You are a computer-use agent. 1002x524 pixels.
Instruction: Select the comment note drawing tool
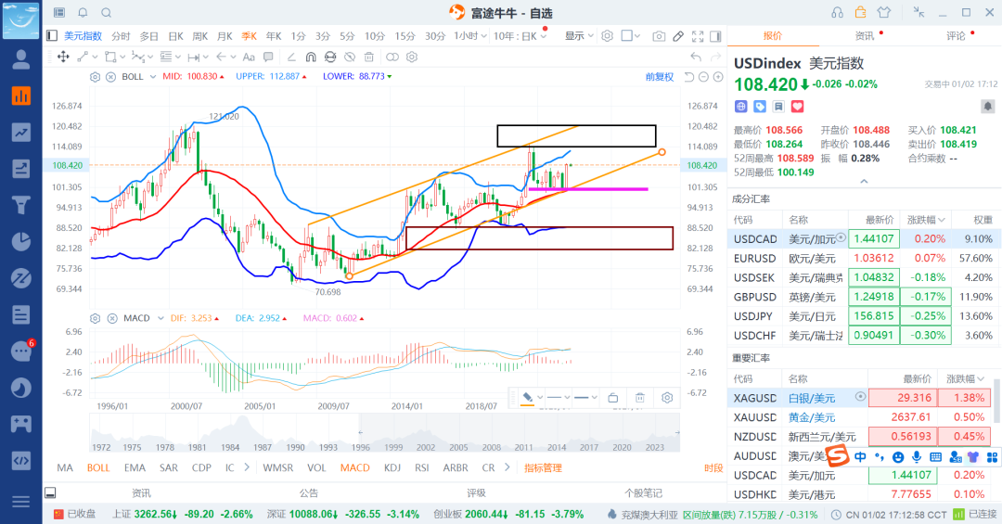pyautogui.click(x=268, y=57)
